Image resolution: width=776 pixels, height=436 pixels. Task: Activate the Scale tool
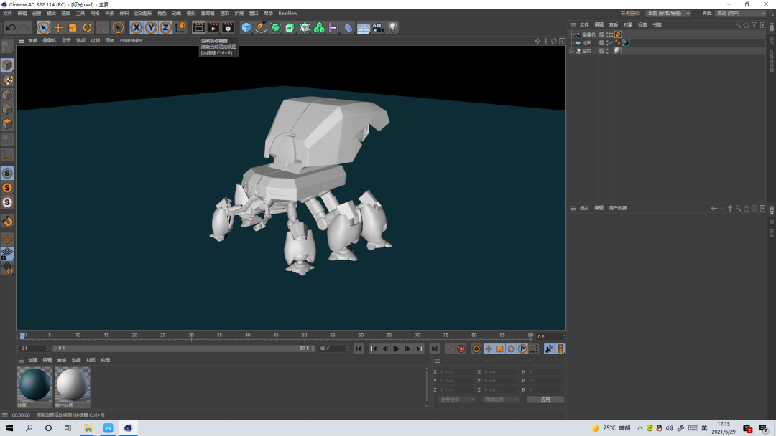click(73, 28)
